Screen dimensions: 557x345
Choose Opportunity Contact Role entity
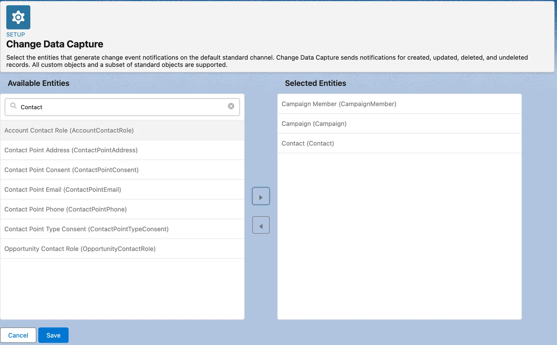[80, 249]
